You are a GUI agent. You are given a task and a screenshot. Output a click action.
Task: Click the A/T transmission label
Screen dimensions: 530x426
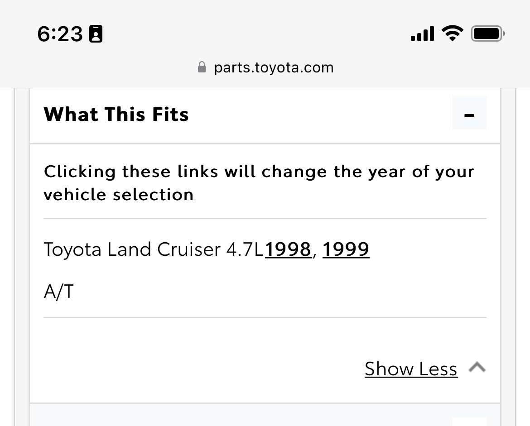[x=59, y=291]
